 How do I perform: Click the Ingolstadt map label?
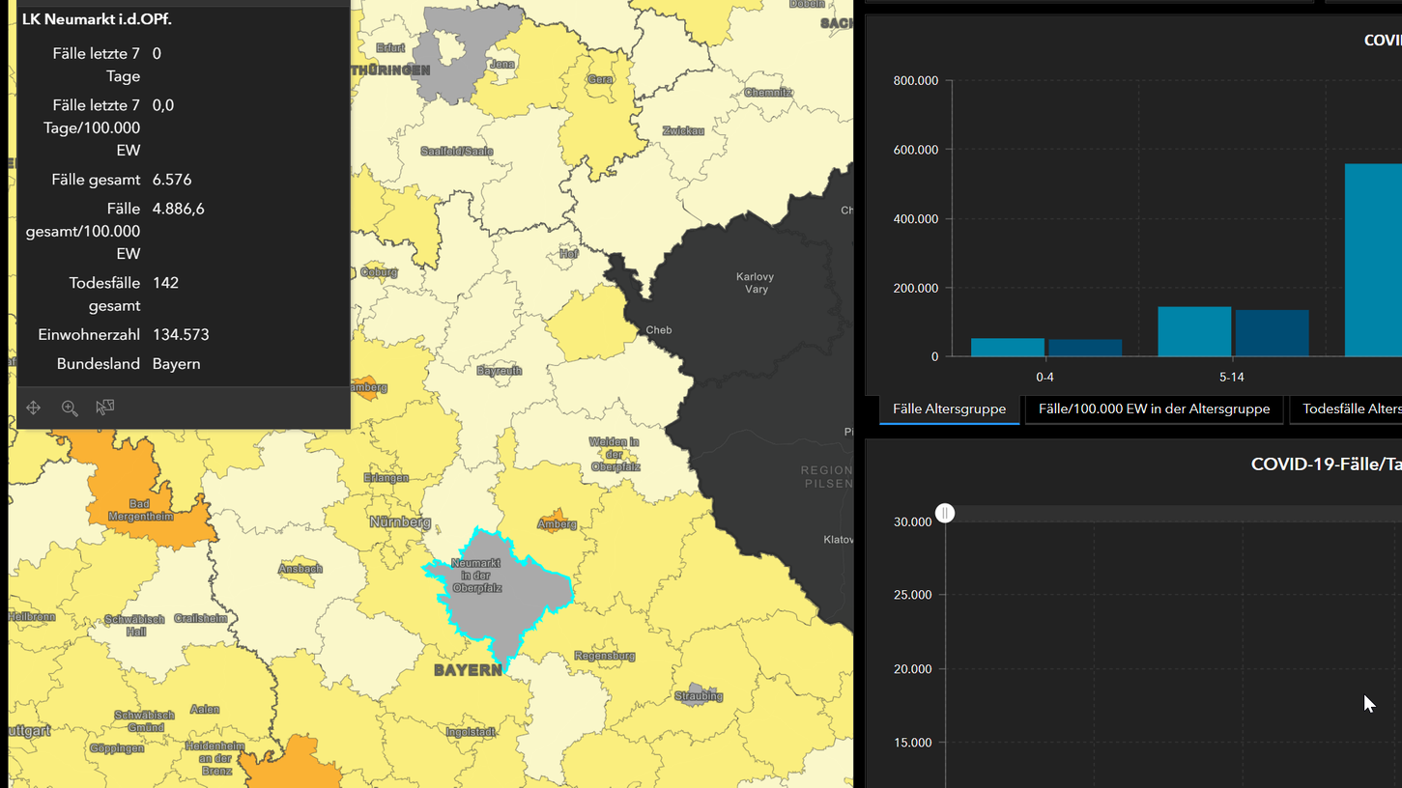(472, 732)
